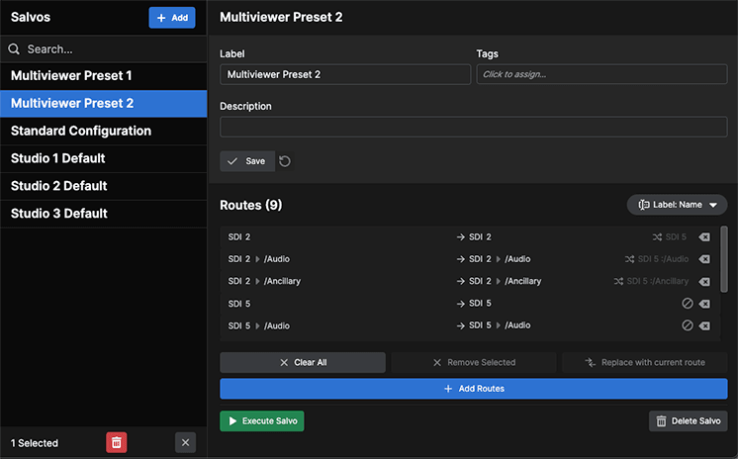The width and height of the screenshot is (738, 459).
Task: Click the Clear All button
Action: click(x=303, y=362)
